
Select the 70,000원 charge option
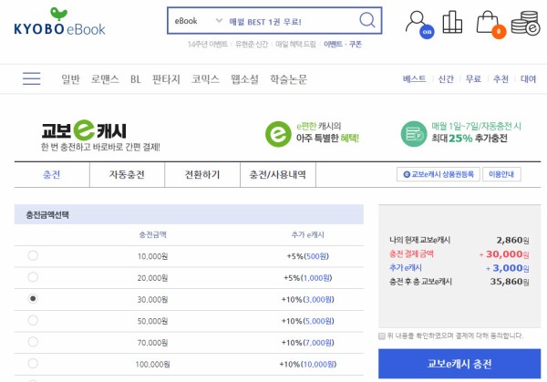[x=33, y=342]
